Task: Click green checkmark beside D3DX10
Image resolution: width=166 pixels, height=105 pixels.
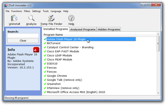Action: point(45,64)
